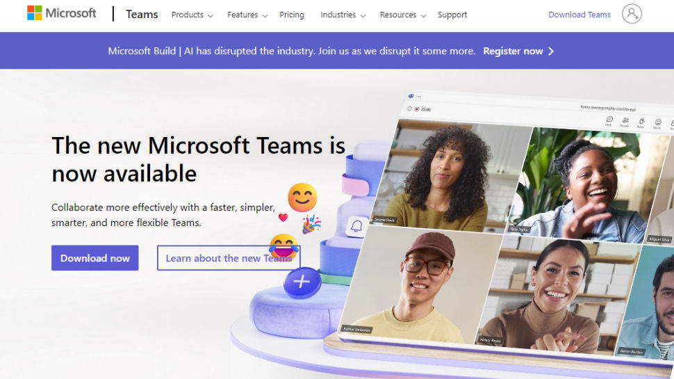Screen dimensions: 674x379
Task: Click the Raise hand icon in meeting toolbar
Action: tap(641, 123)
